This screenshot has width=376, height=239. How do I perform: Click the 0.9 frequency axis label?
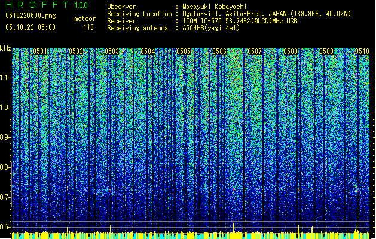6,137
